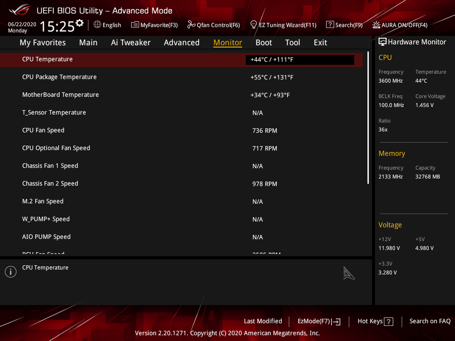Go to Exit tab
This screenshot has width=455, height=341.
[320, 43]
